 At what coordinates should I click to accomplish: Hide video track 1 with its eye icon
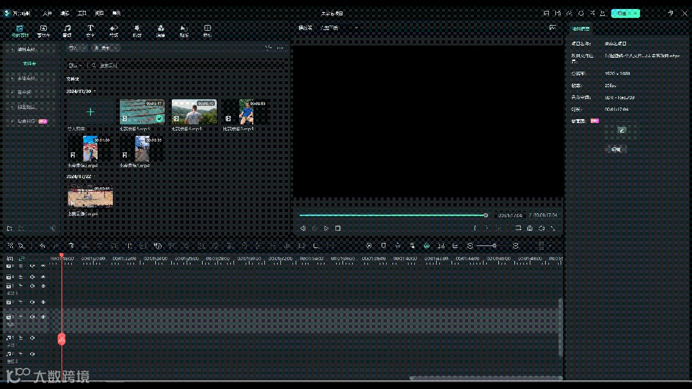(43, 317)
